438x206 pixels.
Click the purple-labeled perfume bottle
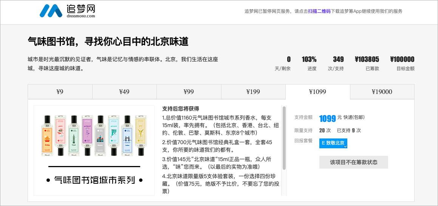87,135
